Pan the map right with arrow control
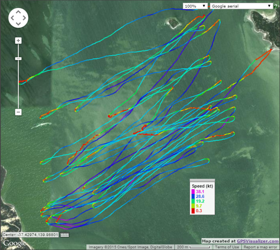This screenshot has width=280, height=250. 24,18
